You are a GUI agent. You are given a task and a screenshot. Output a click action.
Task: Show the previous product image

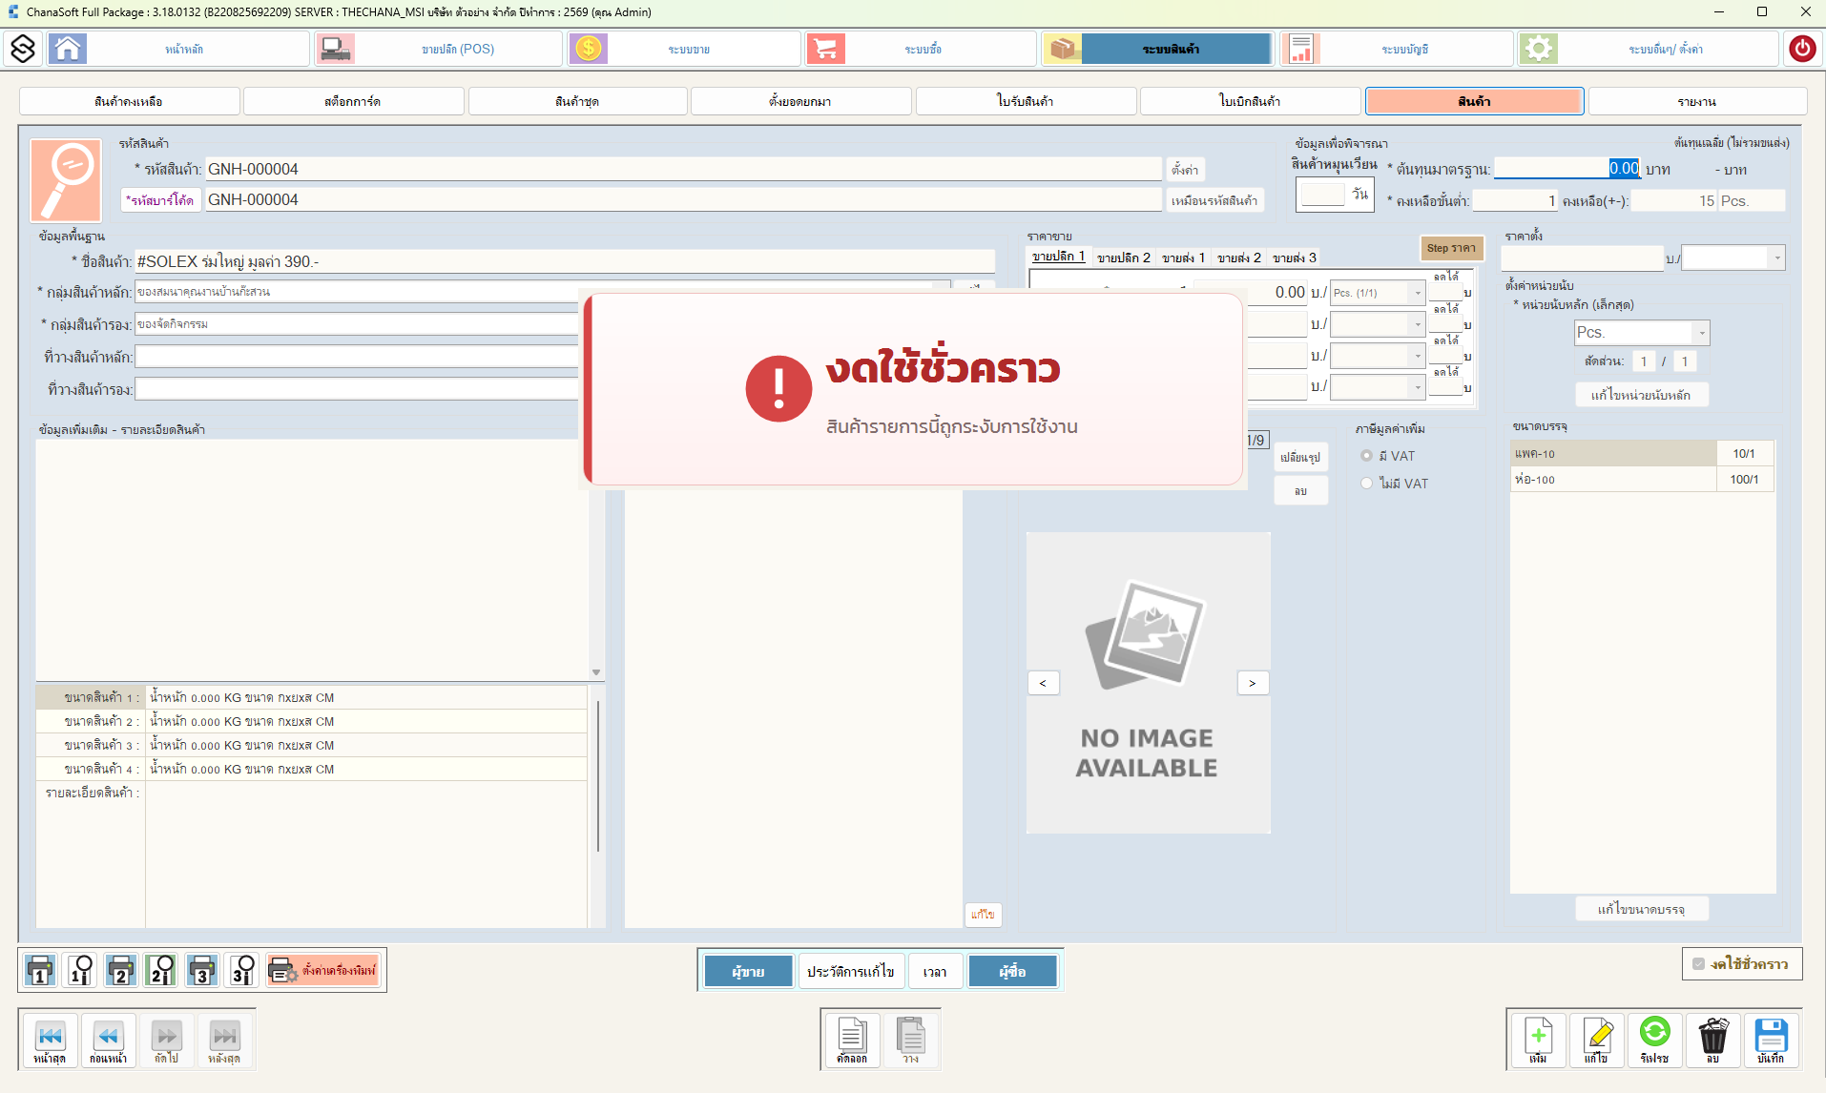coord(1043,683)
